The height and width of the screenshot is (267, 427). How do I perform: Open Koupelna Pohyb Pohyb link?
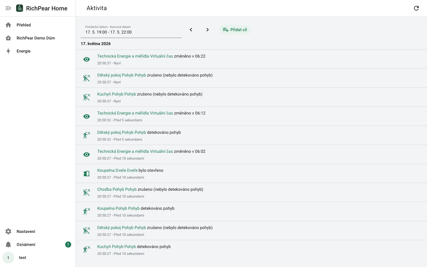tap(118, 208)
